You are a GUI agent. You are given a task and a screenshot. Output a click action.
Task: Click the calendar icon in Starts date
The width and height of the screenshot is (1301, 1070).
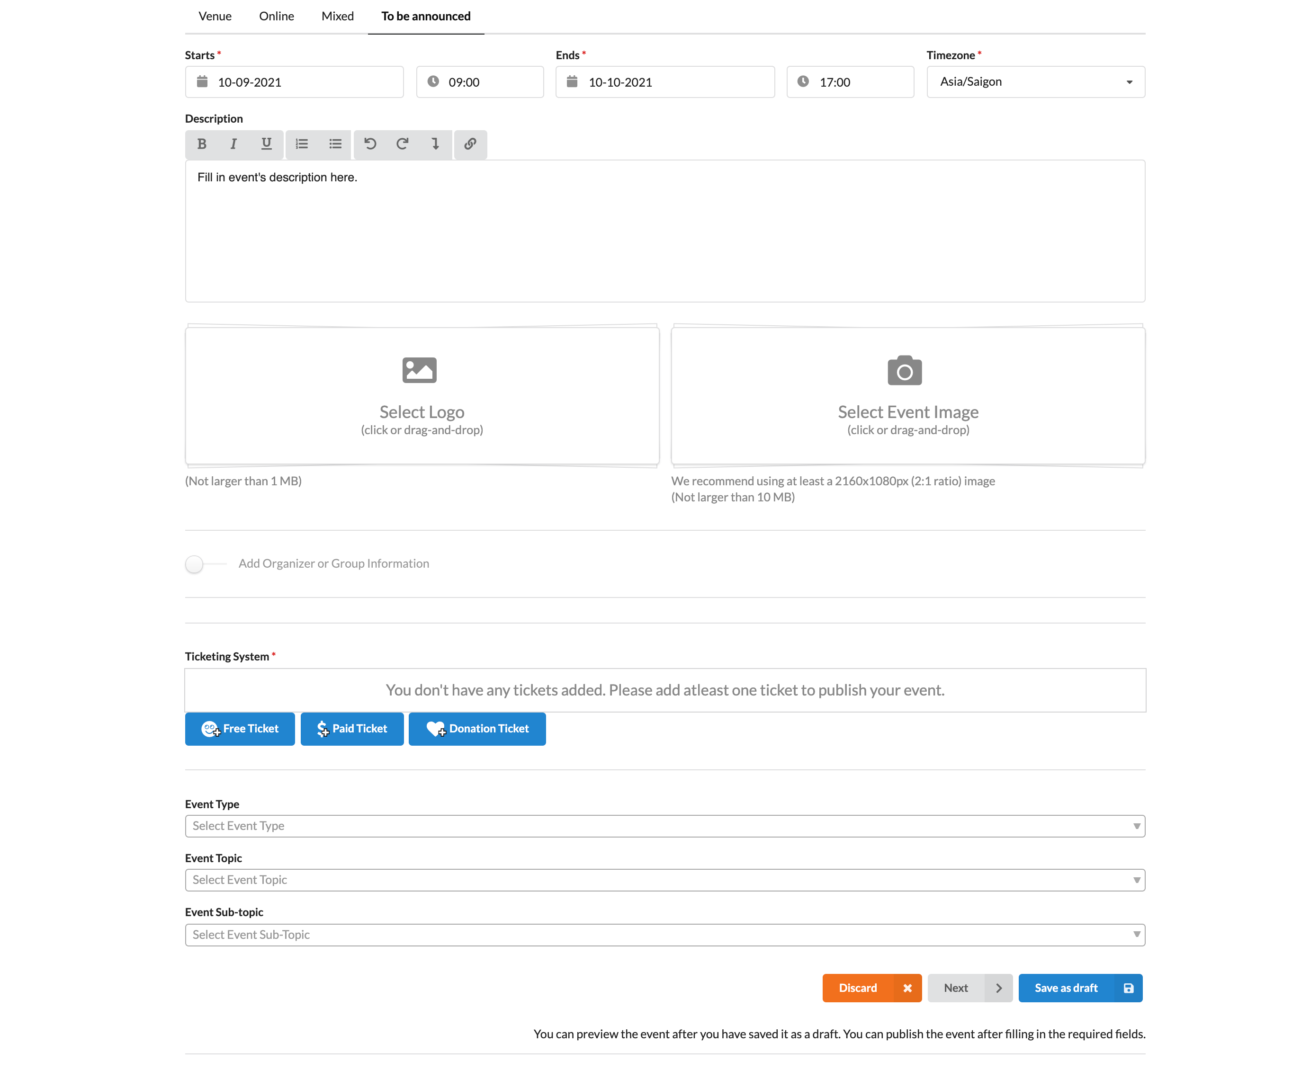(x=202, y=81)
